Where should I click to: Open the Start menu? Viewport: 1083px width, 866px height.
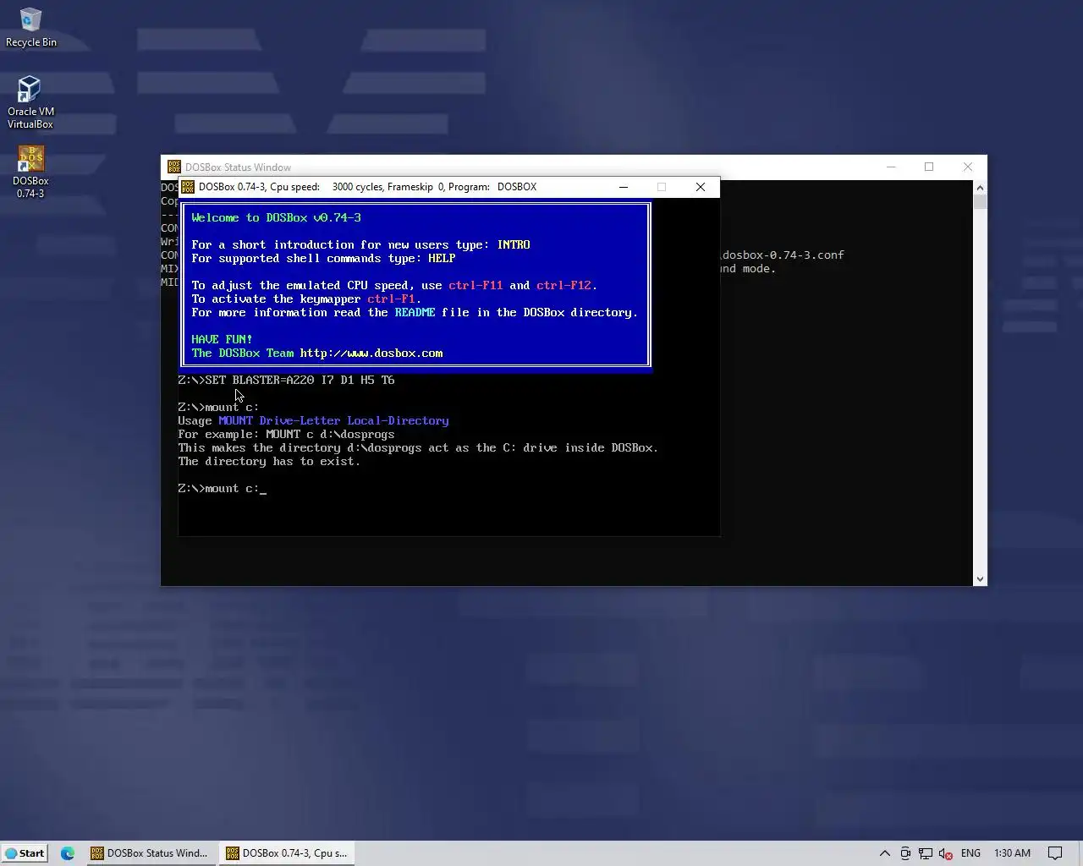(25, 852)
